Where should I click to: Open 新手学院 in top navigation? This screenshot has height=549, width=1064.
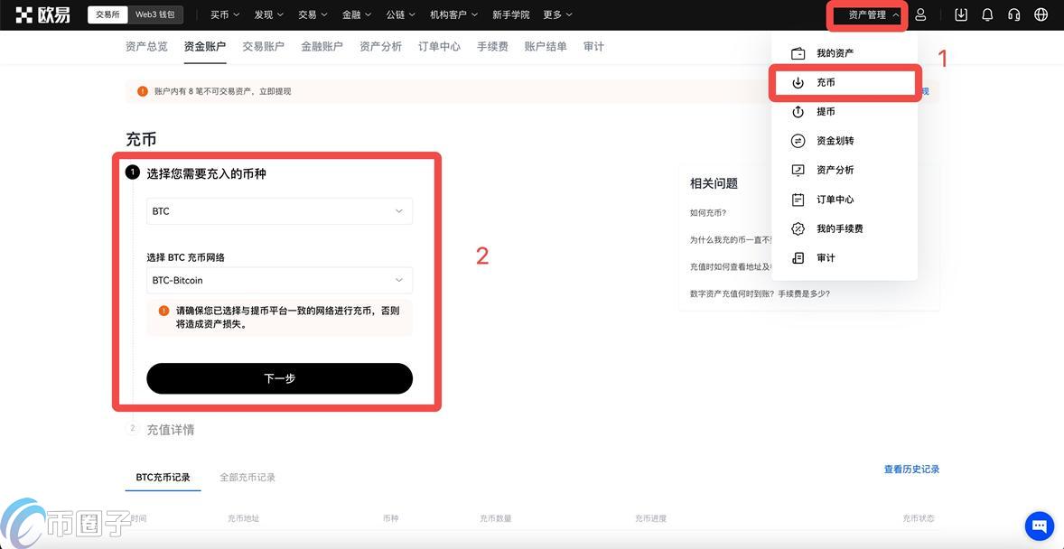[x=511, y=14]
